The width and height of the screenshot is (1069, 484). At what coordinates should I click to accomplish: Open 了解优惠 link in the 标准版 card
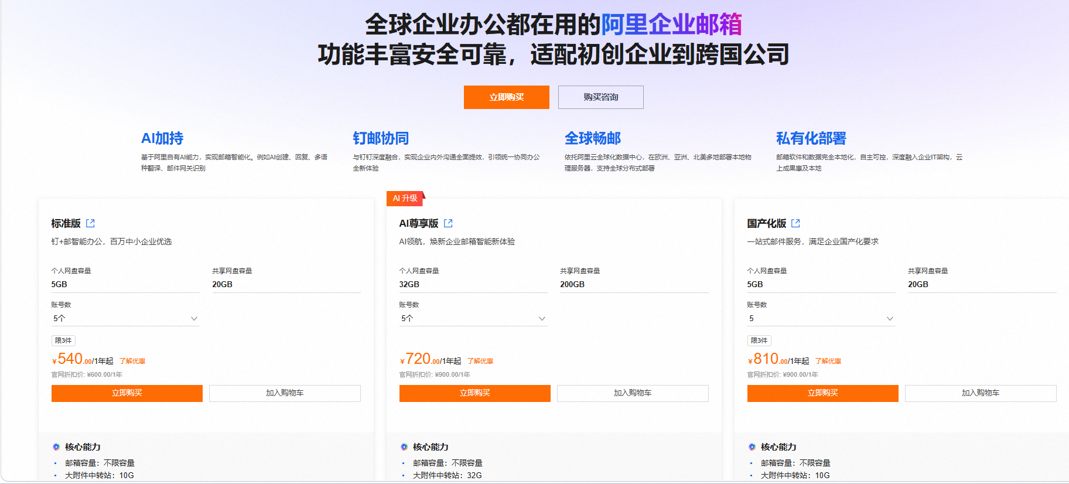coord(132,362)
